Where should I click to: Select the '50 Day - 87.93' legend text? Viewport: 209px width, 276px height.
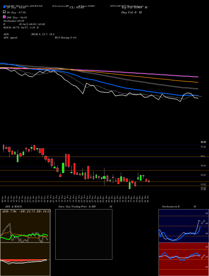click(x=16, y=12)
